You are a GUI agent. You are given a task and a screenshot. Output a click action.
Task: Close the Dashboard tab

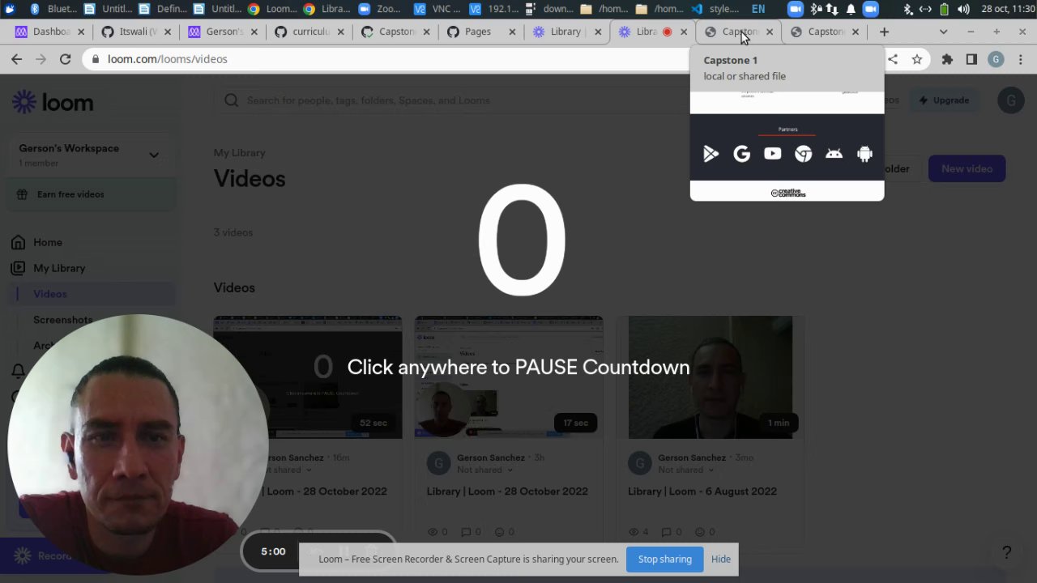pyautogui.click(x=82, y=32)
